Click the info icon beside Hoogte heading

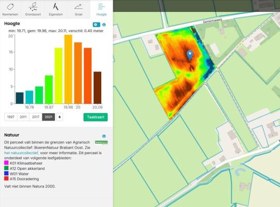[x=104, y=25]
